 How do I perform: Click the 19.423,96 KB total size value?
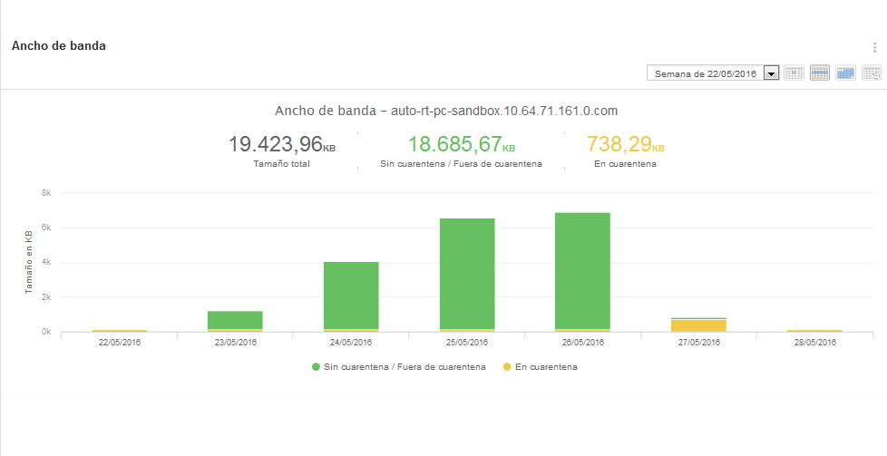281,144
